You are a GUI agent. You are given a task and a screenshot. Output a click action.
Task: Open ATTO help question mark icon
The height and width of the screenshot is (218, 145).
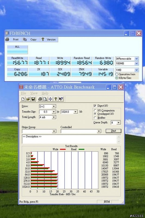[x=55, y=99]
